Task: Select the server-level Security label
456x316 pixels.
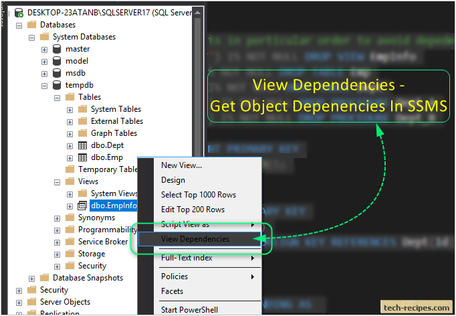Action: pos(54,290)
